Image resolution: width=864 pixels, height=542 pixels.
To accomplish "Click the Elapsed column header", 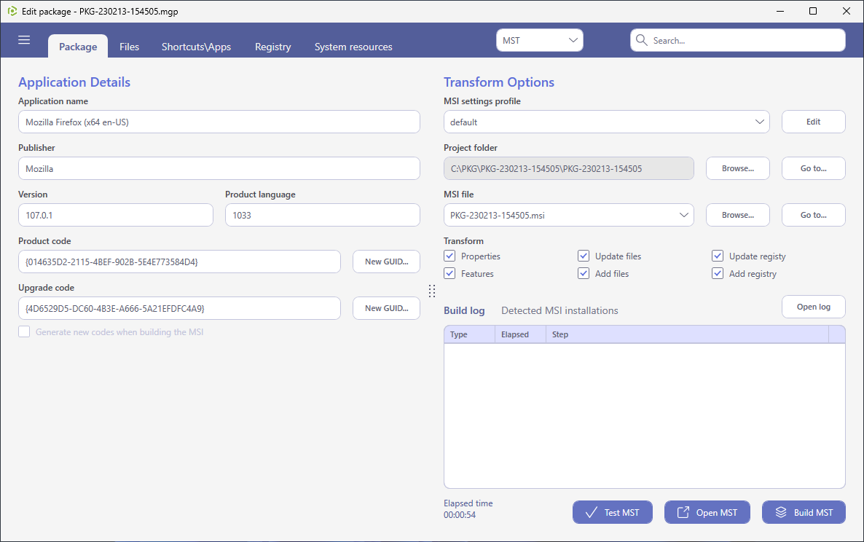I will coord(520,334).
